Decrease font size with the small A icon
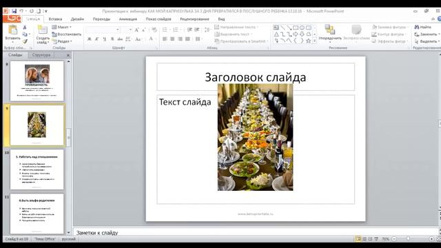Image resolution: width=441 pixels, height=248 pixels. 144,30
